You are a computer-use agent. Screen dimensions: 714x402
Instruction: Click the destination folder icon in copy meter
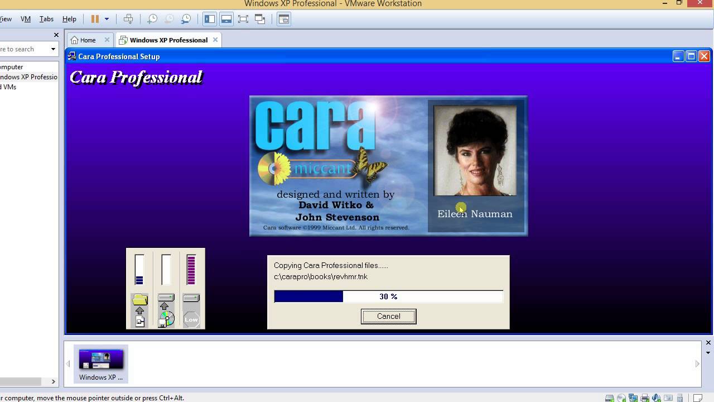[139, 300]
